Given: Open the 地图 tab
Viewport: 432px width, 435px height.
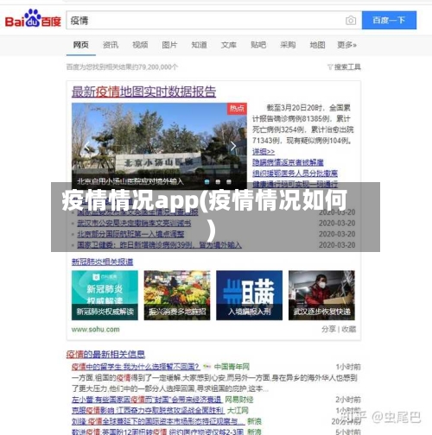Looking at the screenshot, I should [317, 45].
